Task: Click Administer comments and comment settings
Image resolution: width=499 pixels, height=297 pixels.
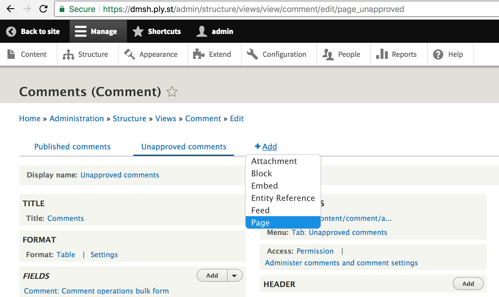Action: (x=341, y=263)
